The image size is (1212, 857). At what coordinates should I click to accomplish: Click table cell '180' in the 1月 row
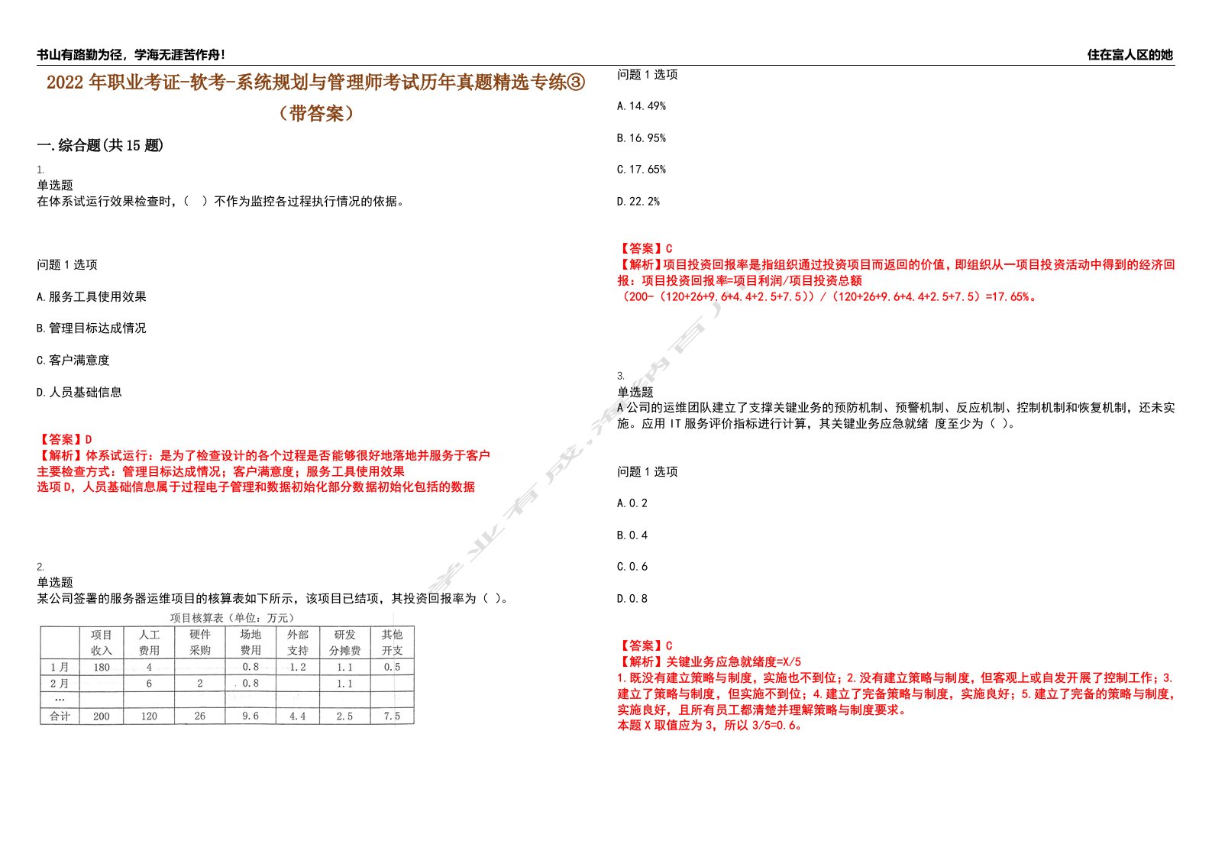click(102, 667)
